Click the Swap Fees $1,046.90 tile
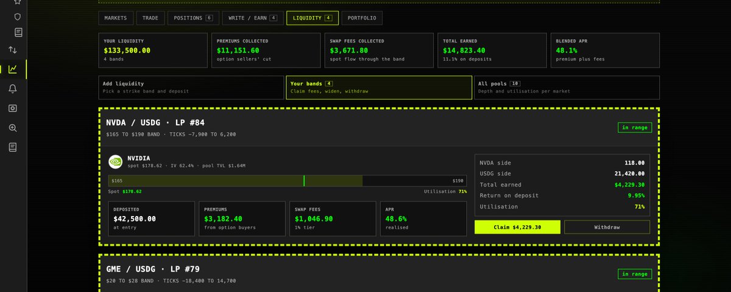 333,219
